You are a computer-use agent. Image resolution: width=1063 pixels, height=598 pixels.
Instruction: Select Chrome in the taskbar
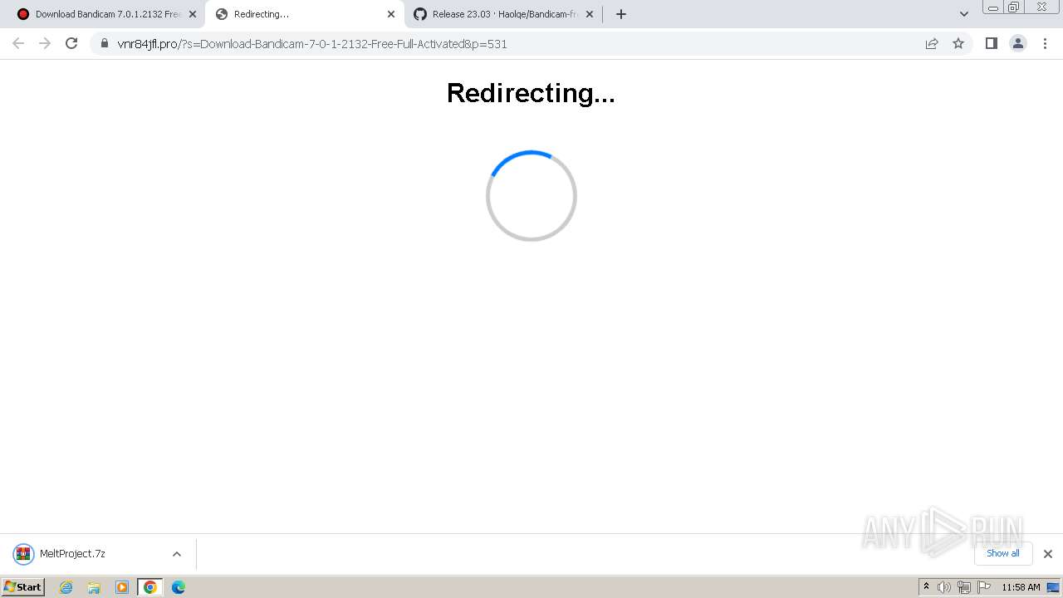[x=150, y=587]
